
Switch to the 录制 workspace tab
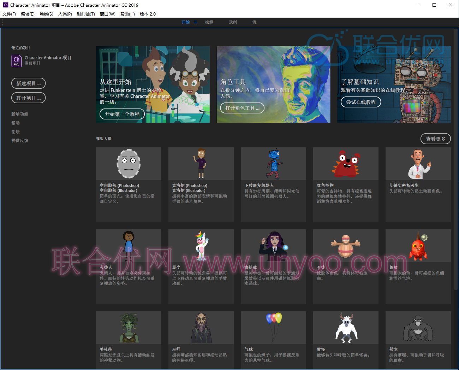233,22
